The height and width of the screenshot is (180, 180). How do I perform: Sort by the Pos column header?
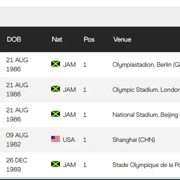[x=89, y=39]
